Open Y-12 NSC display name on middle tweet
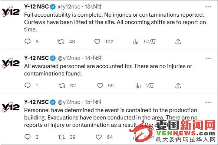Screen dimensions: 218x145 tap(36, 58)
